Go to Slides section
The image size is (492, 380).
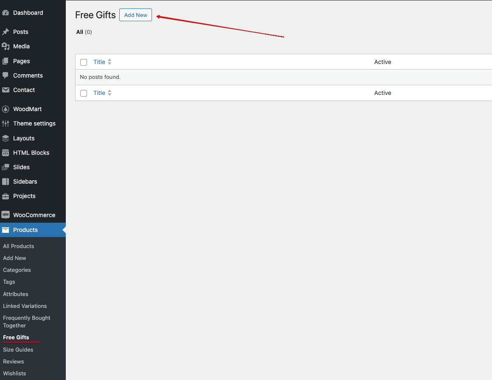click(x=21, y=167)
